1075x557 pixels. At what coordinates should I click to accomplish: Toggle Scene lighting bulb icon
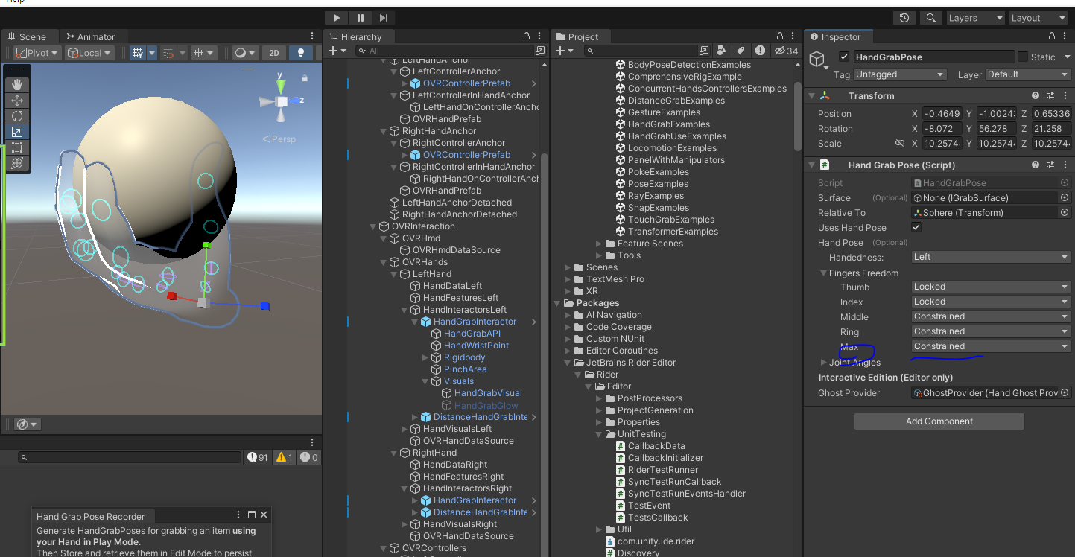click(x=301, y=53)
